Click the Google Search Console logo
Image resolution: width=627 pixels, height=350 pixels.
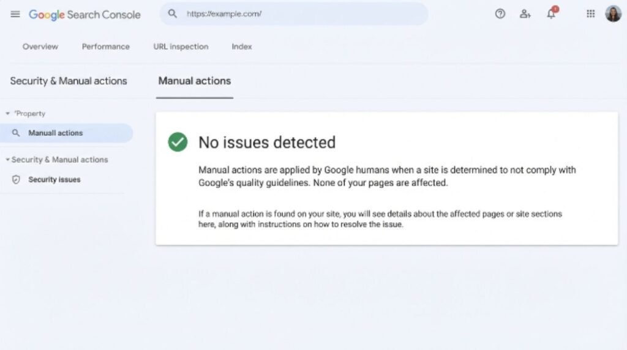tap(84, 15)
